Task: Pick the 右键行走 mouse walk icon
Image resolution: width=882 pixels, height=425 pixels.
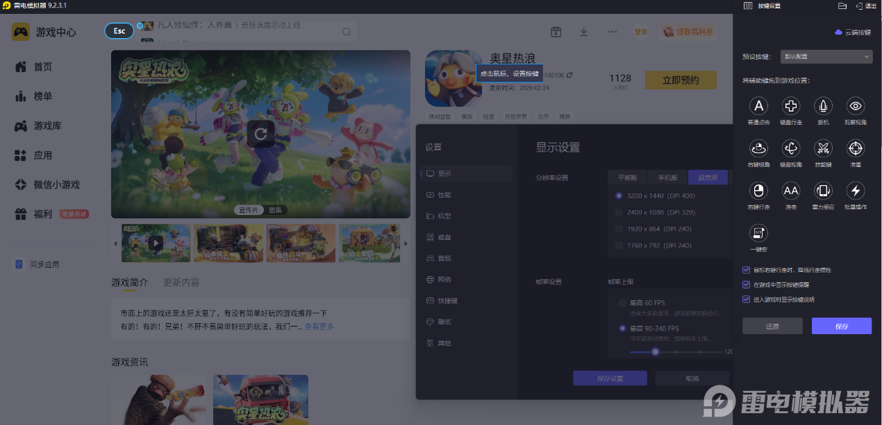Action: tap(758, 191)
